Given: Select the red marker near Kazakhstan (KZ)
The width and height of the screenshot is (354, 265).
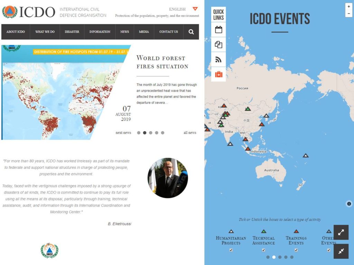Looking at the screenshot, I should click(x=224, y=106).
